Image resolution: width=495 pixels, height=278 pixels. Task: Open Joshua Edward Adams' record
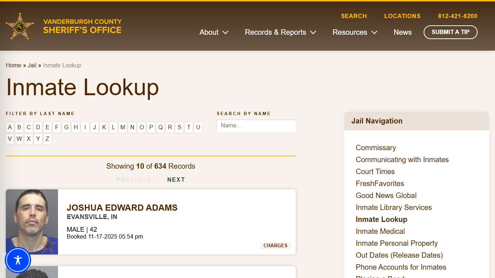tap(122, 207)
